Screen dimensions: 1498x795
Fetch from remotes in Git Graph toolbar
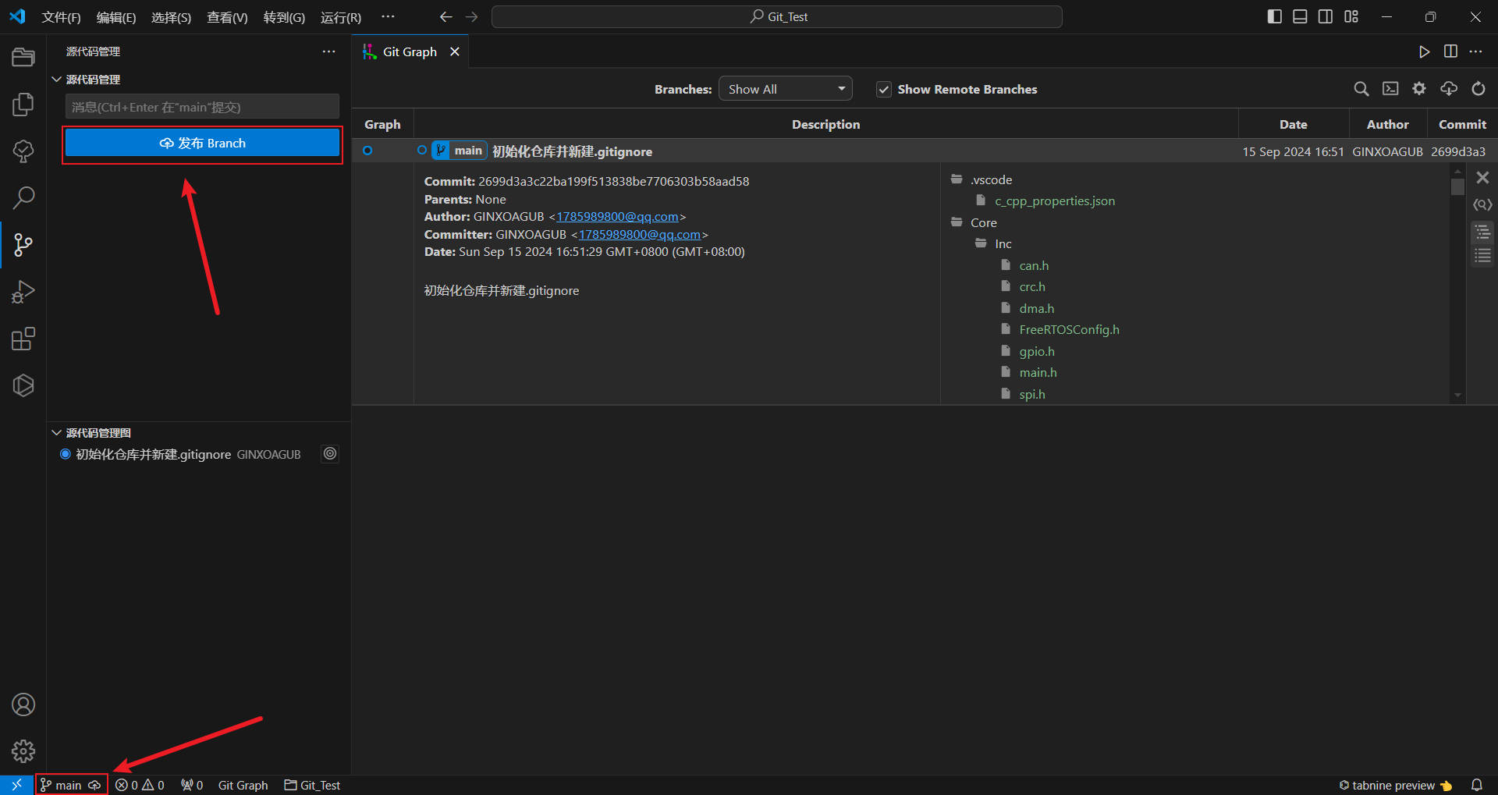tap(1449, 89)
